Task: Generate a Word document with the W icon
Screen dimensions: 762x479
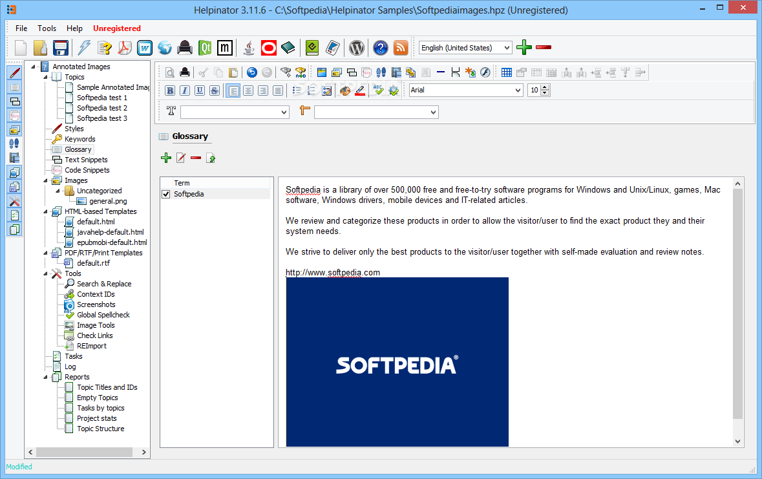Action: tap(145, 48)
